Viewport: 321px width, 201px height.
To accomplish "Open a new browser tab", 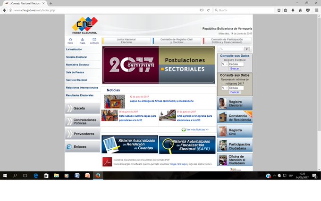I will pyautogui.click(x=51, y=3).
